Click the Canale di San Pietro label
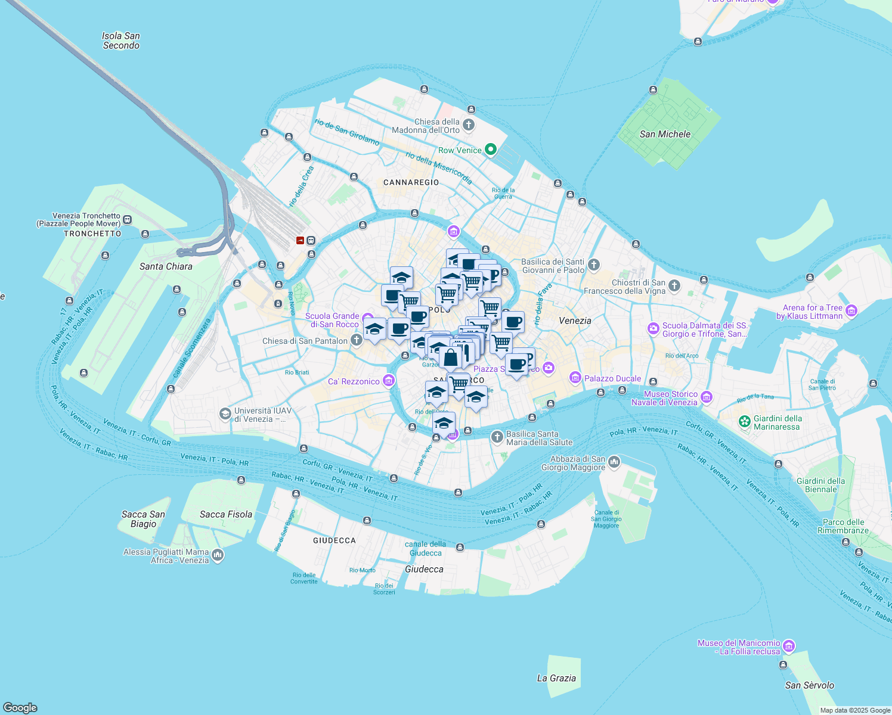This screenshot has width=892, height=715. pyautogui.click(x=822, y=384)
